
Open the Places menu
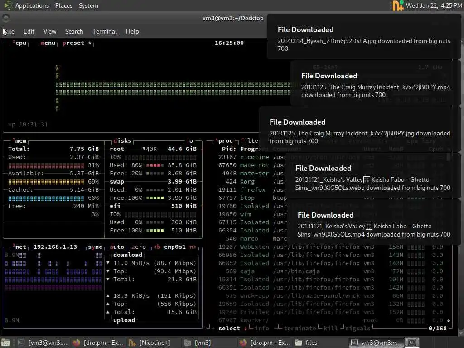click(63, 5)
